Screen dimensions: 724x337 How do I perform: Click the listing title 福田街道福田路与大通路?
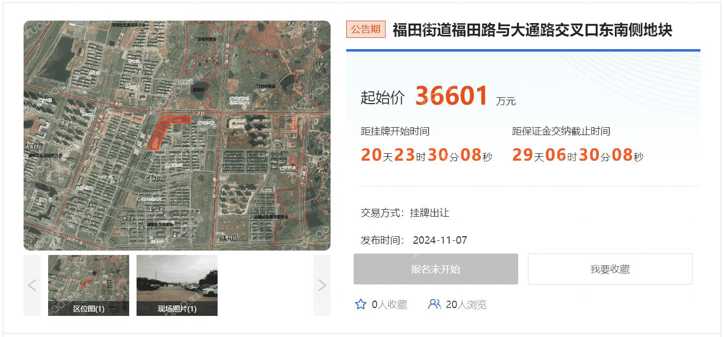(532, 30)
